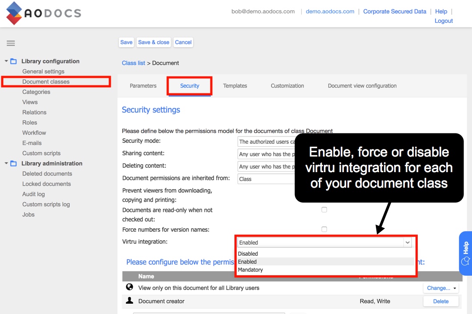Click the Logout link
Screen dimensions: 472x314
[444, 21]
